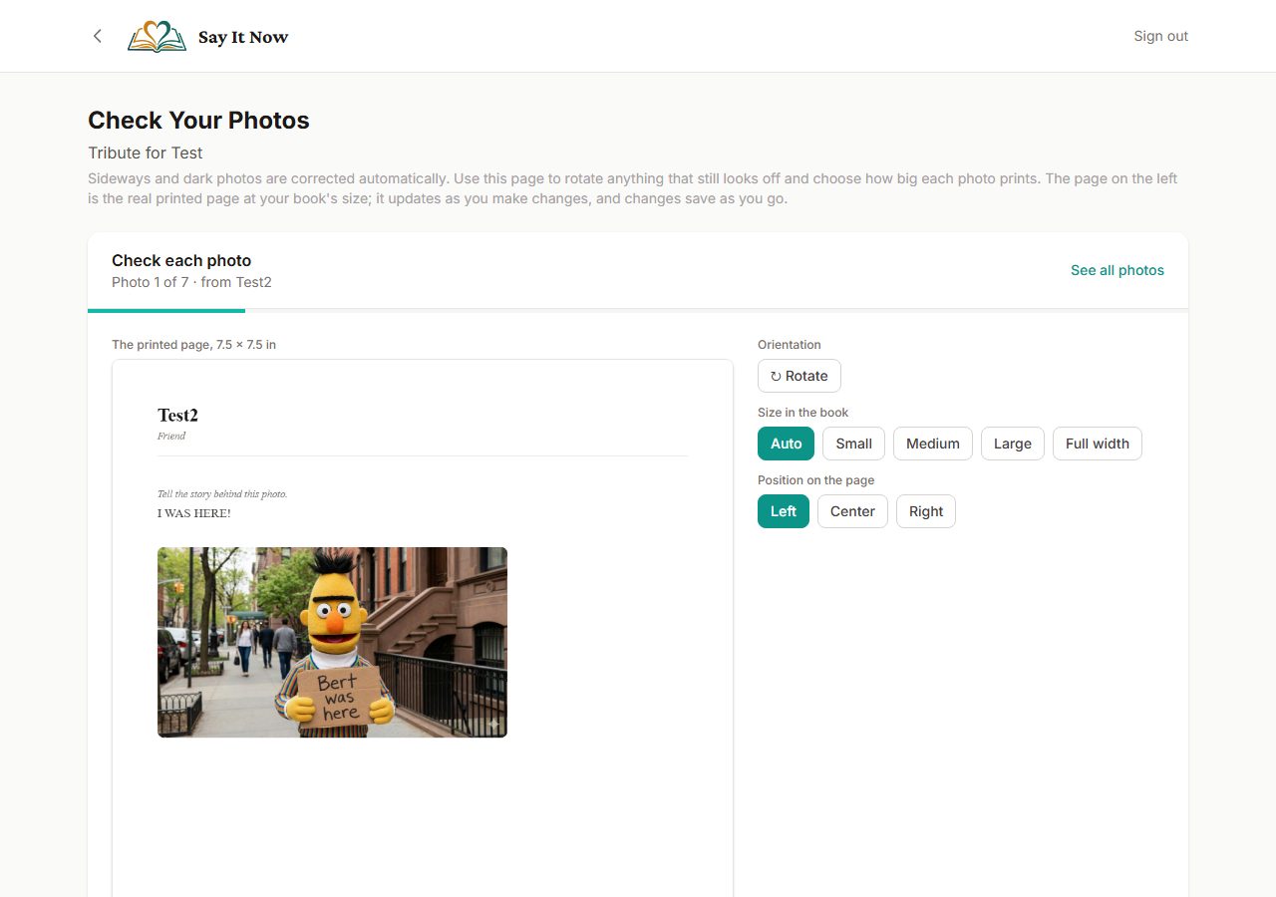The image size is (1276, 897).
Task: Select Auto photo size
Action: point(786,444)
